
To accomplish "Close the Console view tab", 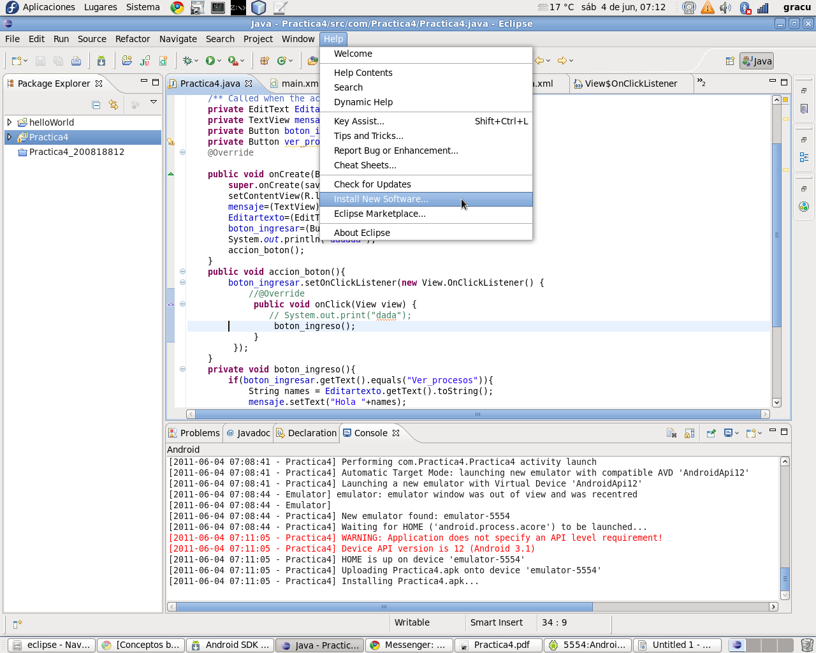I will click(x=396, y=433).
